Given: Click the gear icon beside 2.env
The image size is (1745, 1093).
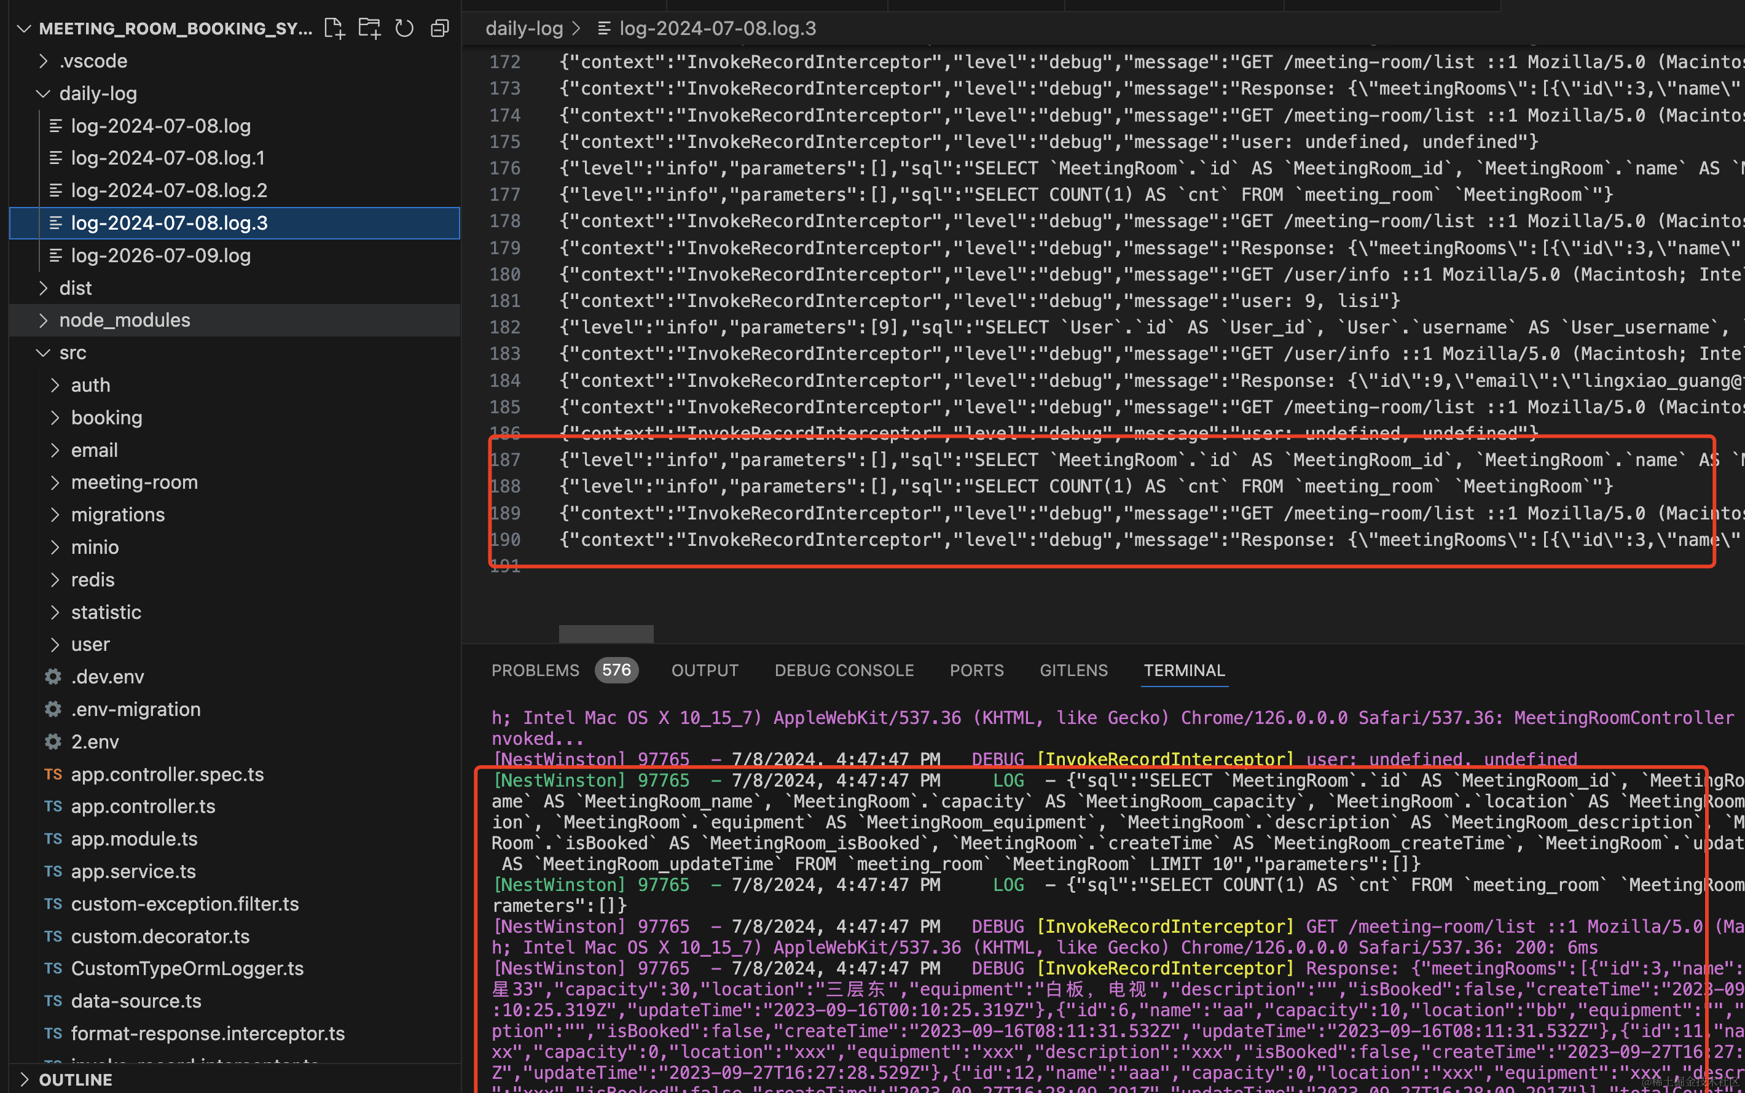Looking at the screenshot, I should (53, 742).
